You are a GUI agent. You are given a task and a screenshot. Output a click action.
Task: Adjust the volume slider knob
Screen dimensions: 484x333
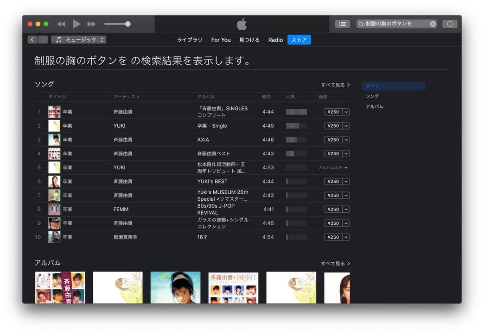click(x=128, y=24)
